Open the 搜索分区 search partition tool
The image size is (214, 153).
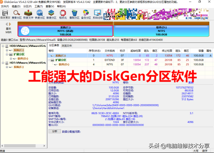coord(17,14)
